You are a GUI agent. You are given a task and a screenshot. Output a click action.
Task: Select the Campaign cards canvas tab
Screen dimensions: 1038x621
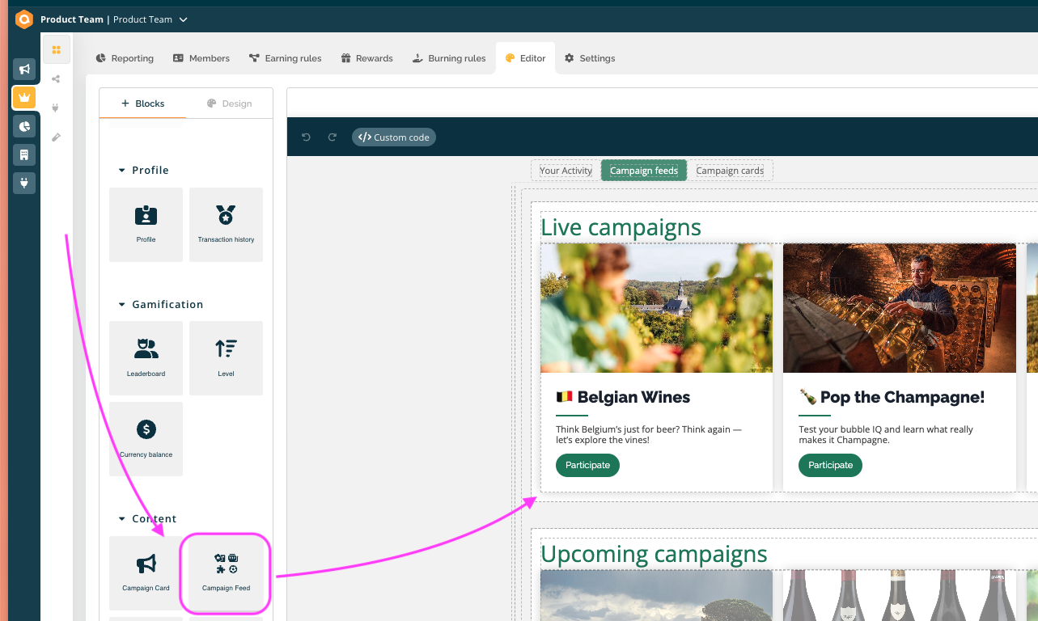[x=730, y=171]
